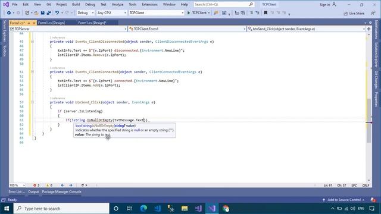Open the Debug menu

(90, 4)
